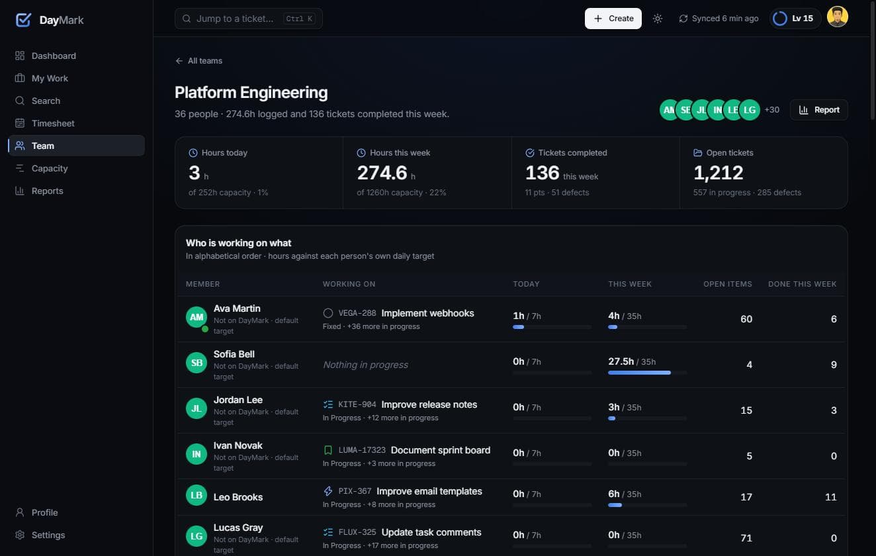Click the Ivan Novak member name
Image resolution: width=876 pixels, height=556 pixels.
pos(238,445)
